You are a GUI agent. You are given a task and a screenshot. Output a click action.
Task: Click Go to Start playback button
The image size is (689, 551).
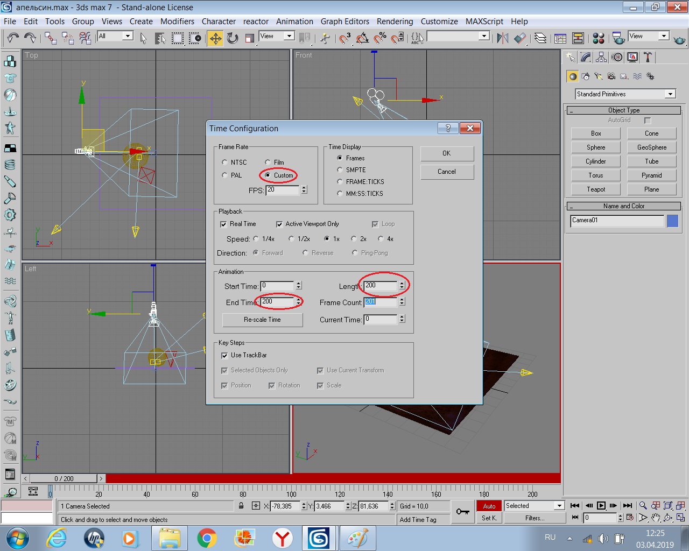pos(575,505)
